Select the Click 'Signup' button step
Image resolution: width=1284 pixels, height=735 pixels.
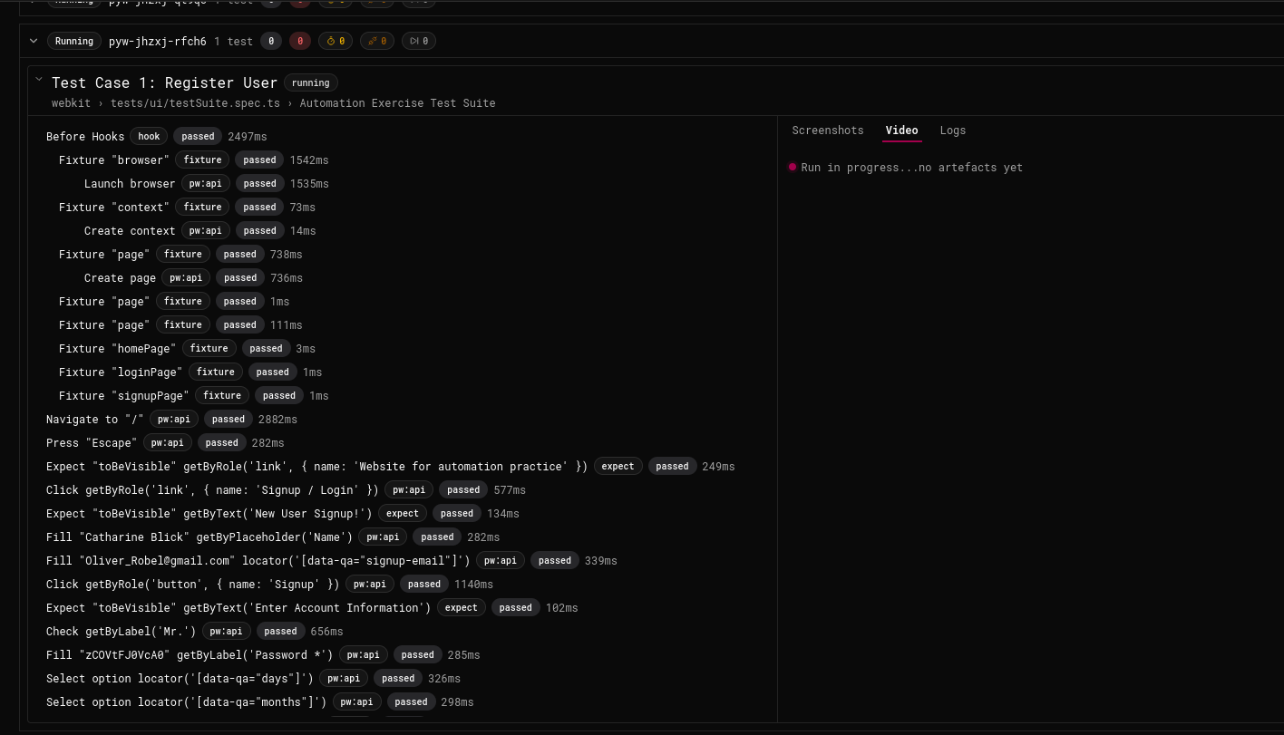point(270,585)
